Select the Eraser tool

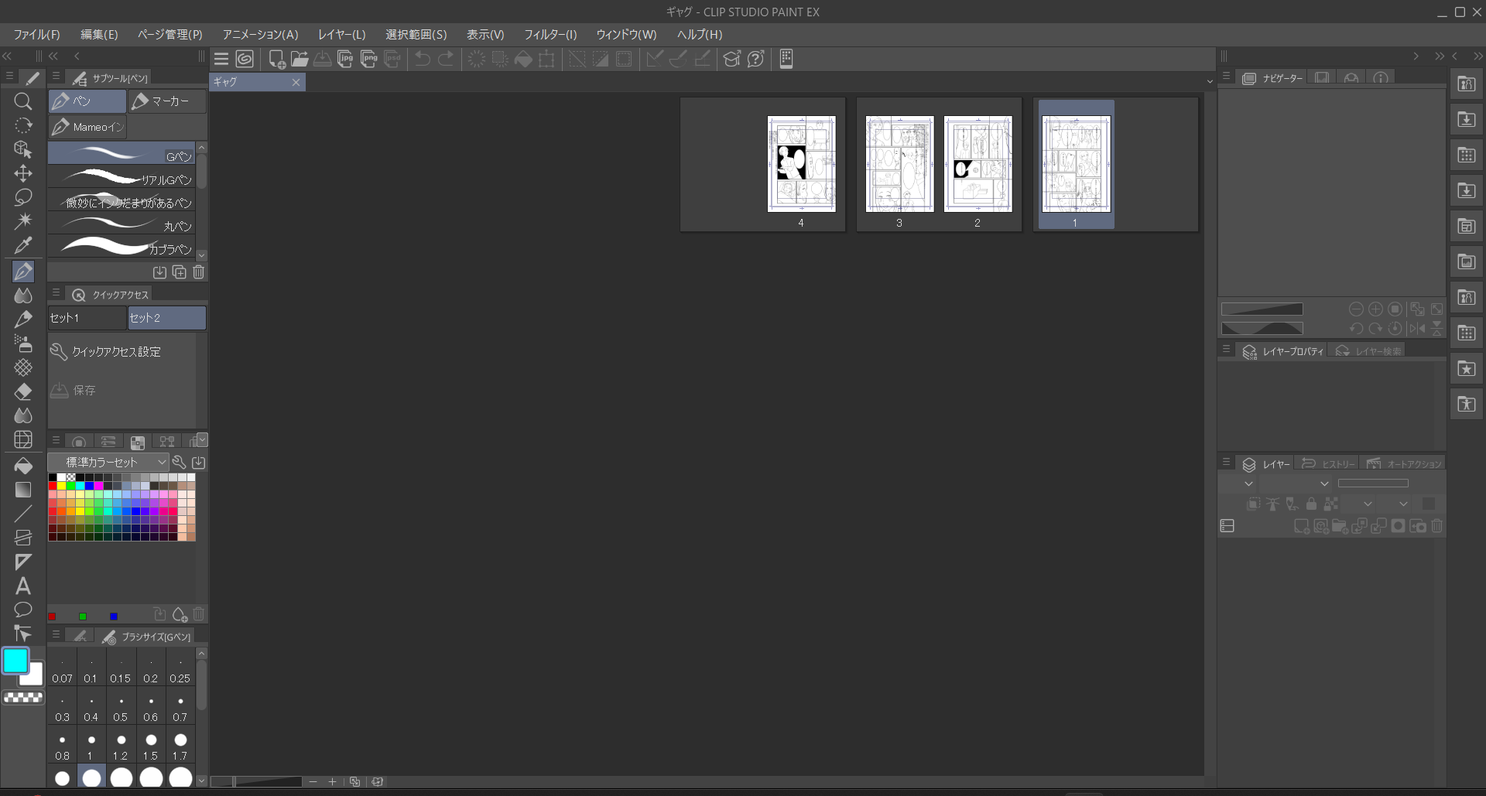click(x=23, y=391)
